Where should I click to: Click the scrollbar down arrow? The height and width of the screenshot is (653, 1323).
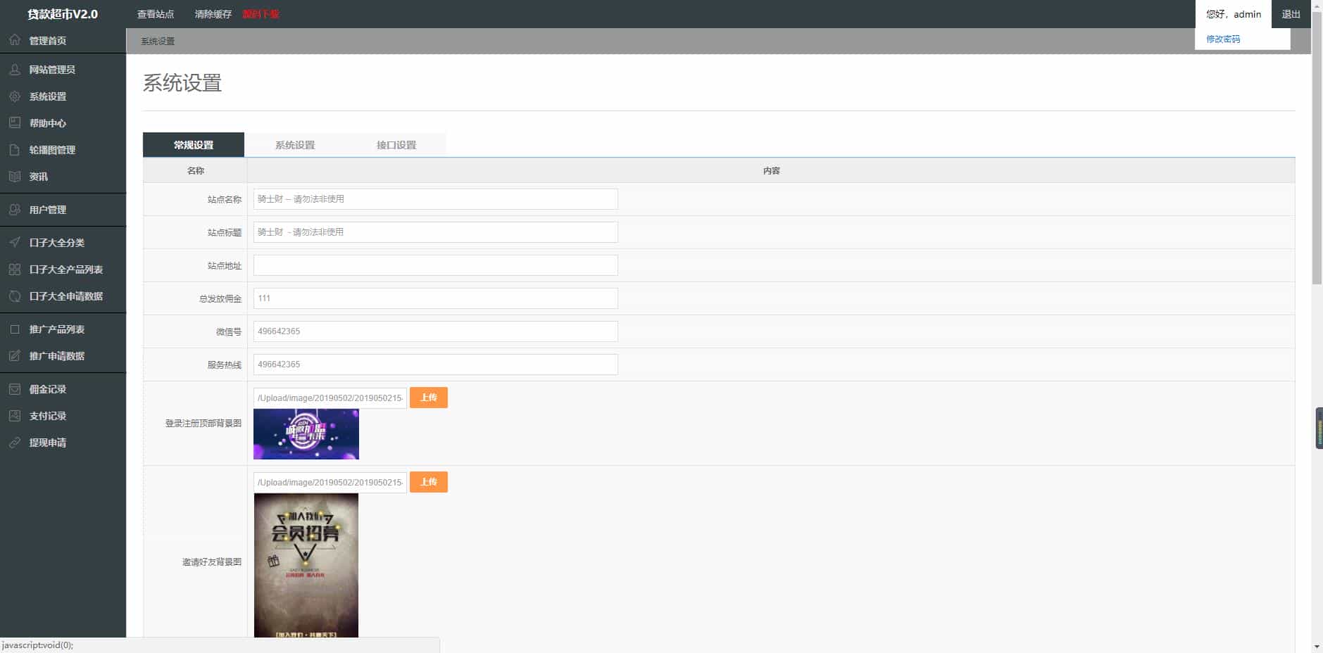click(1317, 647)
